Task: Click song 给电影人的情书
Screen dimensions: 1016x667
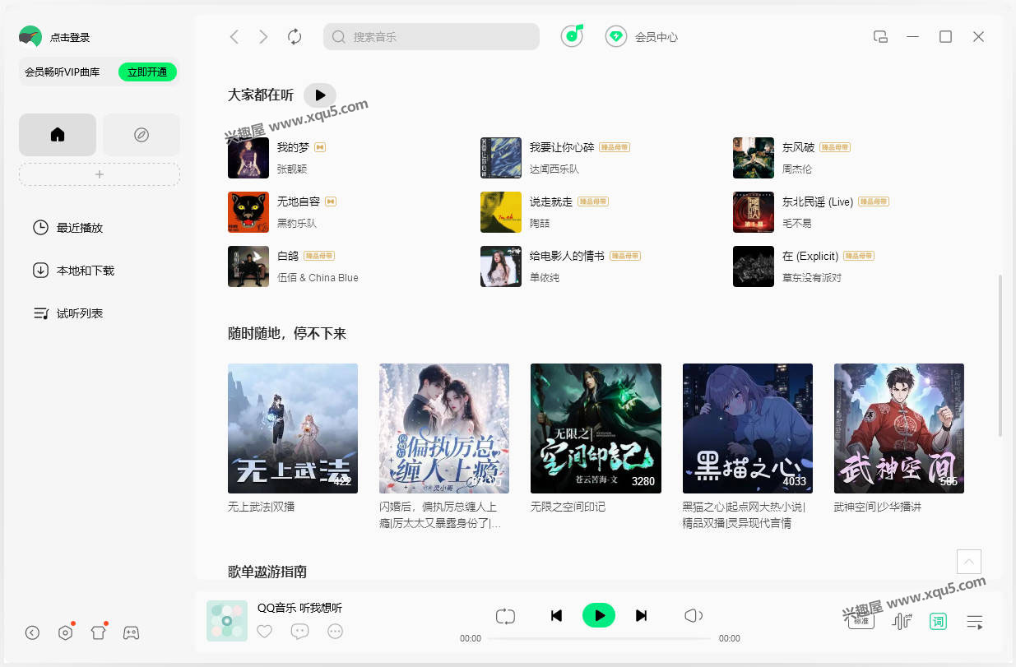Action: (x=567, y=256)
